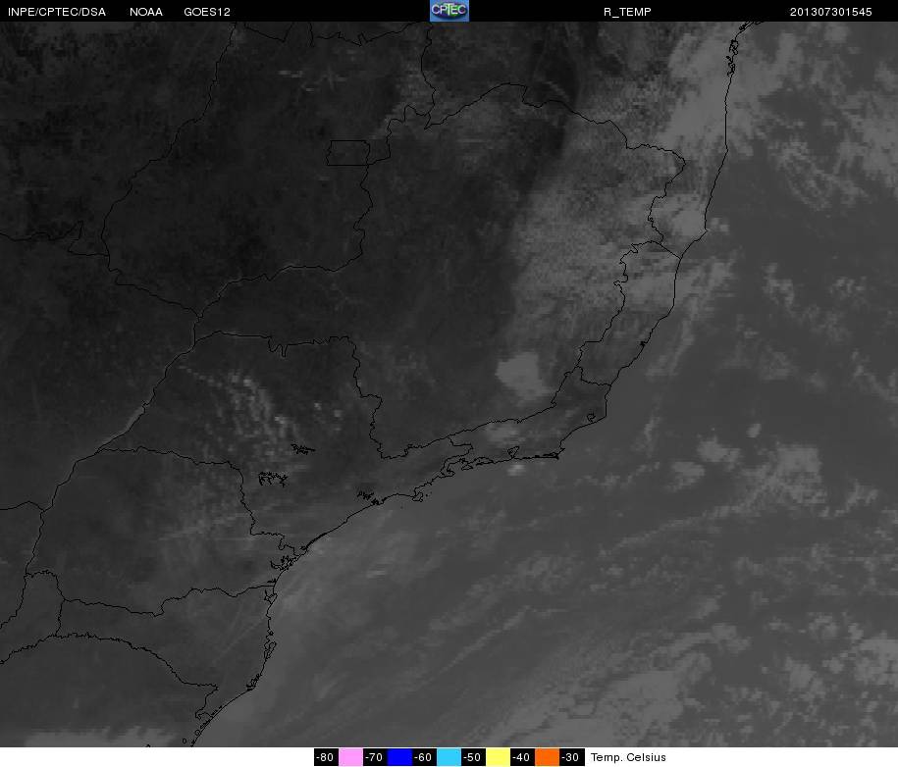Select the pink -80 to -70 legend swatch
The image size is (898, 767).
tap(350, 756)
